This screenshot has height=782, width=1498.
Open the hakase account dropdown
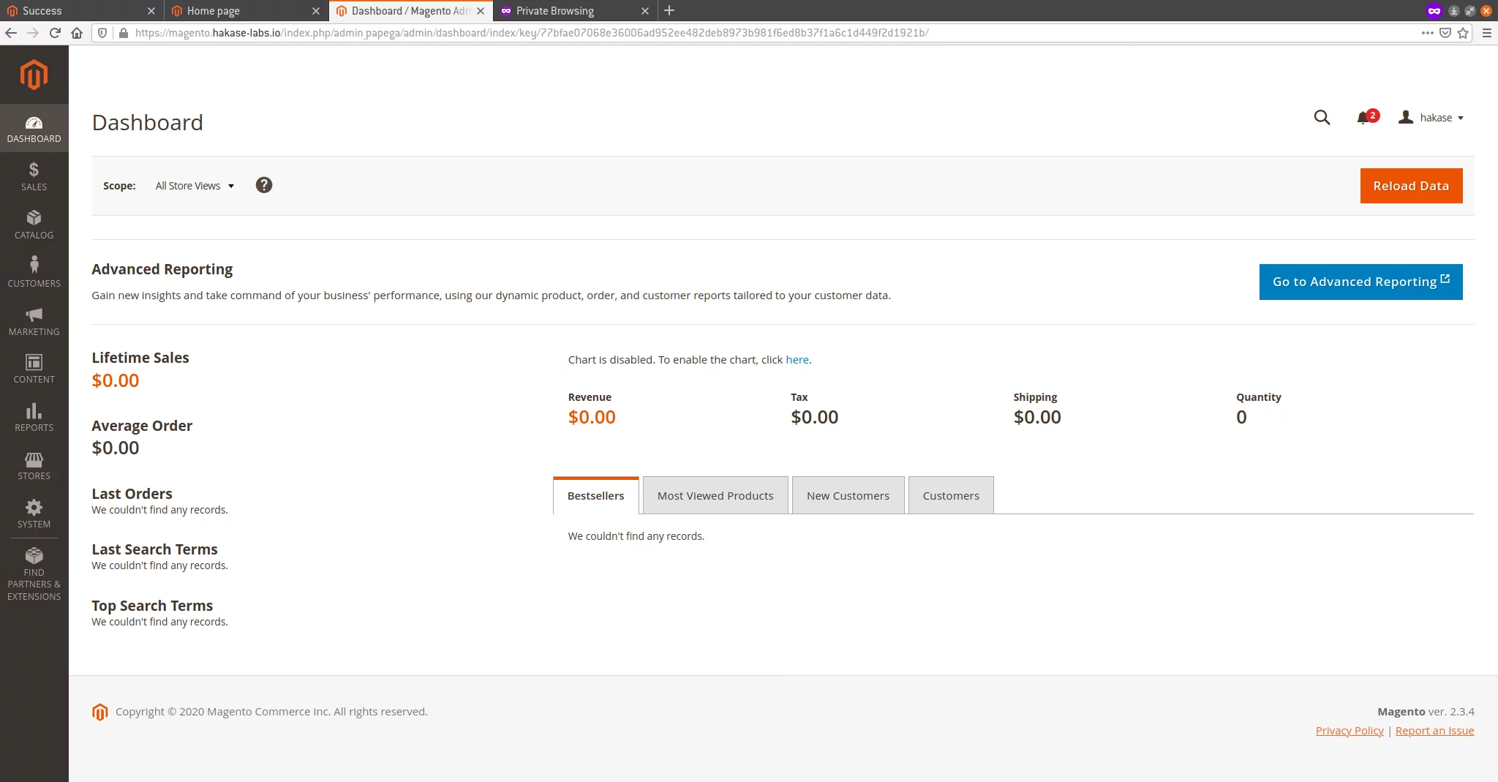(1431, 117)
